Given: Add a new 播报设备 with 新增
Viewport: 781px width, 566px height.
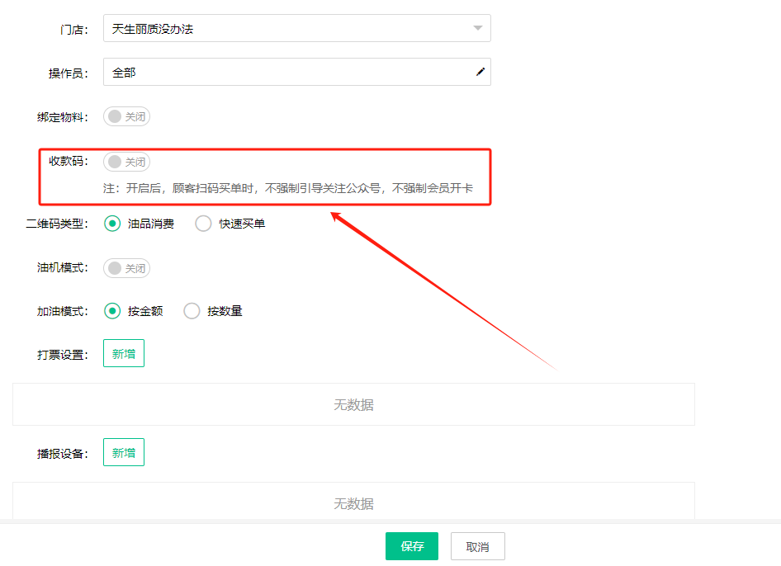Looking at the screenshot, I should (124, 453).
